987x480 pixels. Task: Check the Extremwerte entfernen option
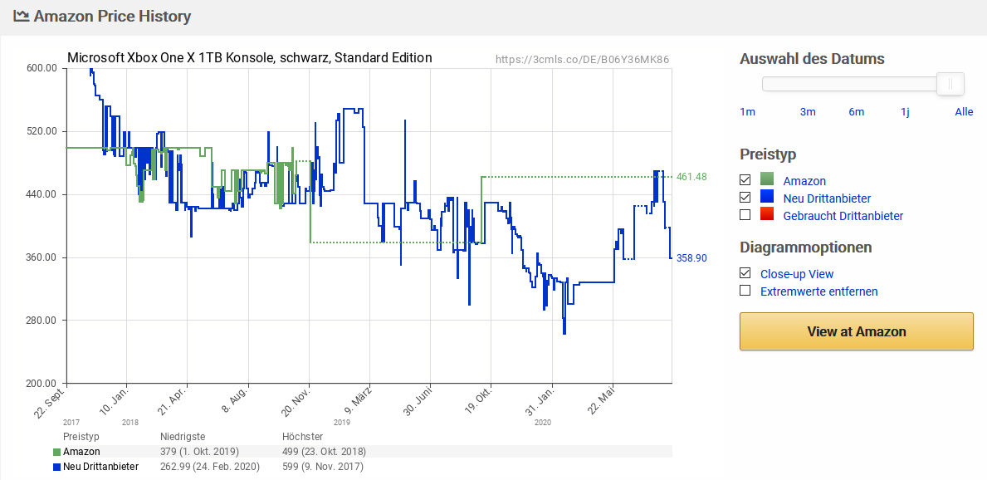(x=745, y=291)
